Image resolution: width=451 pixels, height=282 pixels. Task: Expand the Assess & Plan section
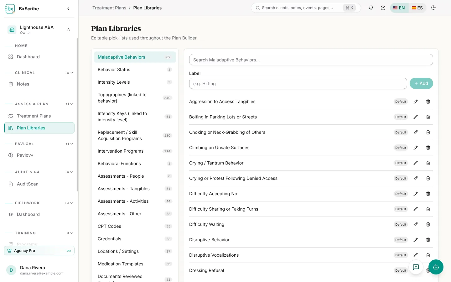pyautogui.click(x=69, y=104)
